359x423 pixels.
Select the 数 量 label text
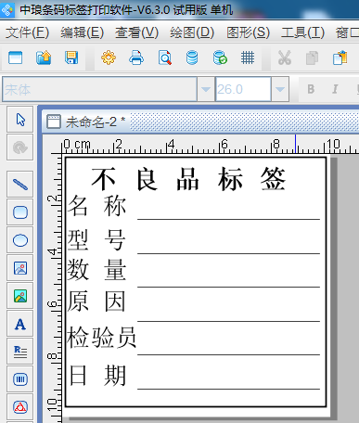(x=96, y=269)
